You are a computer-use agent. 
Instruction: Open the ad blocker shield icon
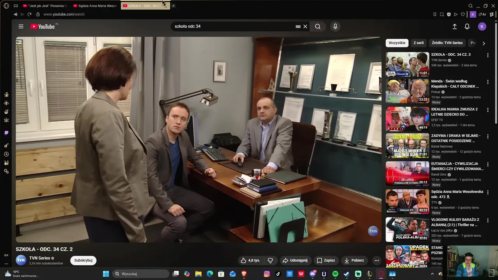tap(449, 14)
